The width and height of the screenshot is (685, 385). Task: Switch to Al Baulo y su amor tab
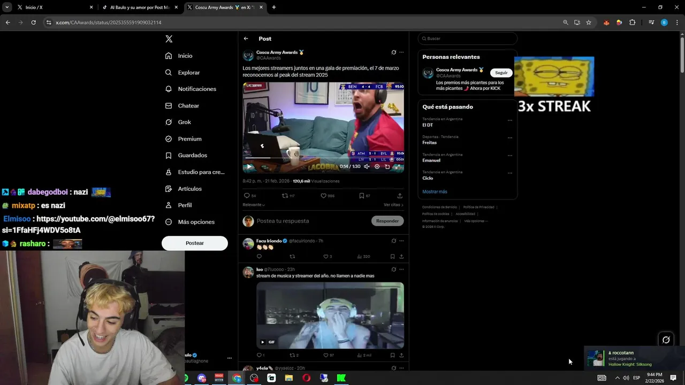[140, 7]
